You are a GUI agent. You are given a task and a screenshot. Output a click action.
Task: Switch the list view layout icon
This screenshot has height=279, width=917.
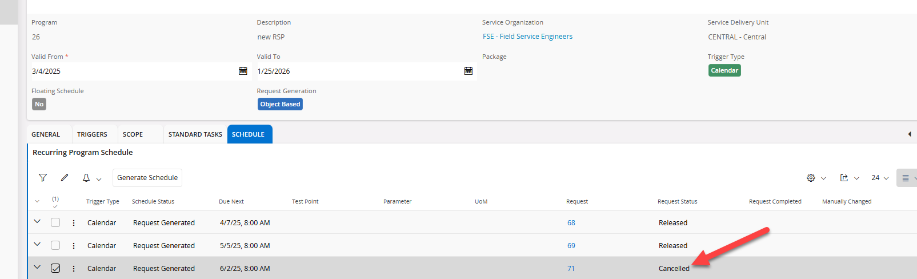pos(906,178)
